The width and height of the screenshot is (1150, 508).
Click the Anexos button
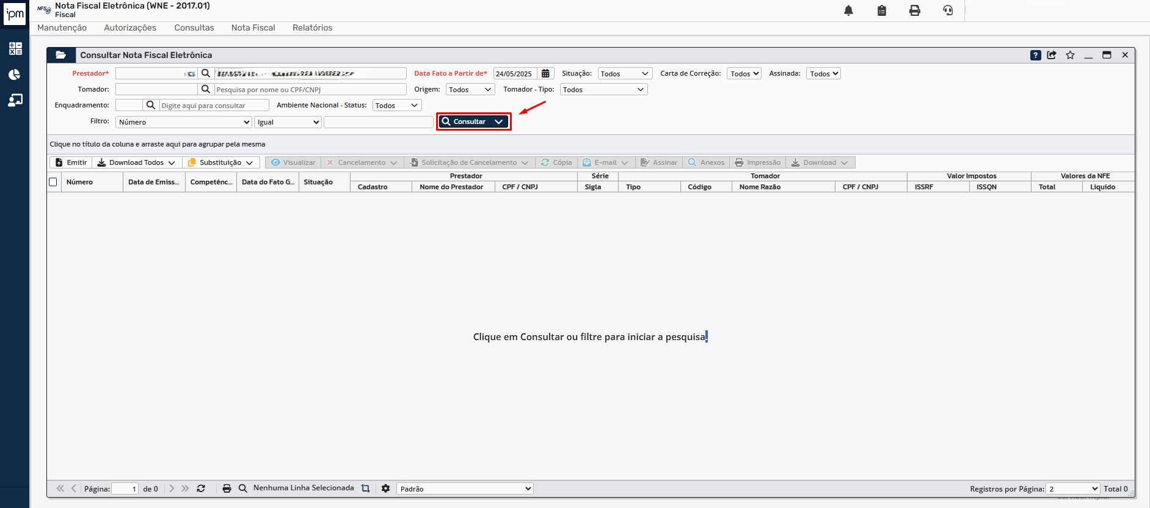point(706,162)
